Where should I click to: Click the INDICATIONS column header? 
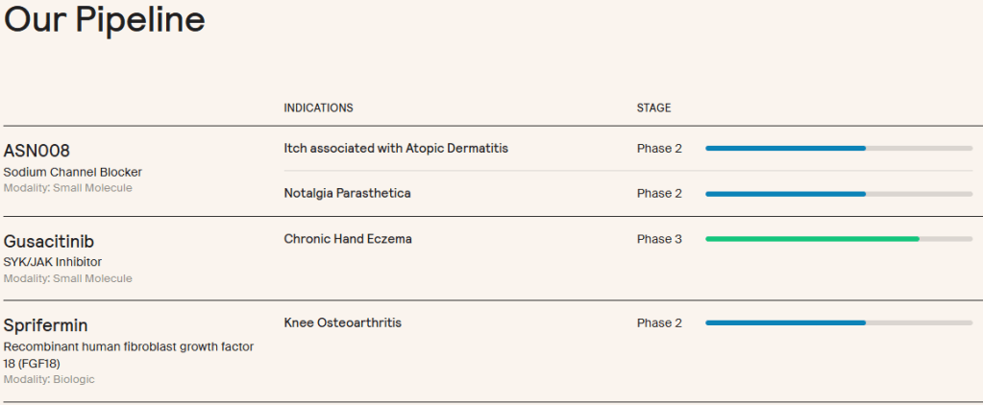click(x=318, y=107)
